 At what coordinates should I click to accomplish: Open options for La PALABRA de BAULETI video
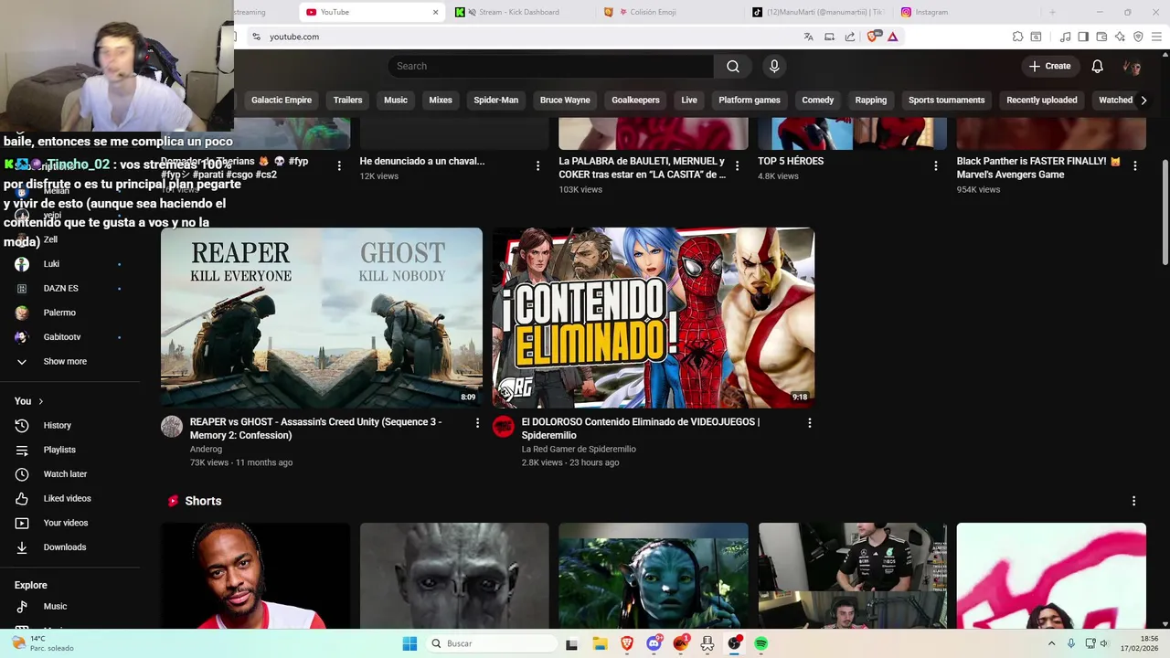coord(737,165)
